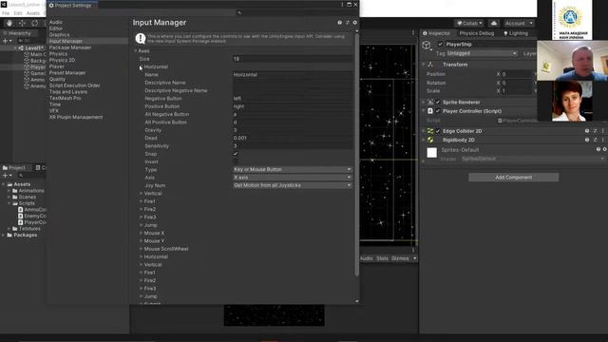Select the Move tool in toolbar
608x342 pixels.
[x=22, y=23]
